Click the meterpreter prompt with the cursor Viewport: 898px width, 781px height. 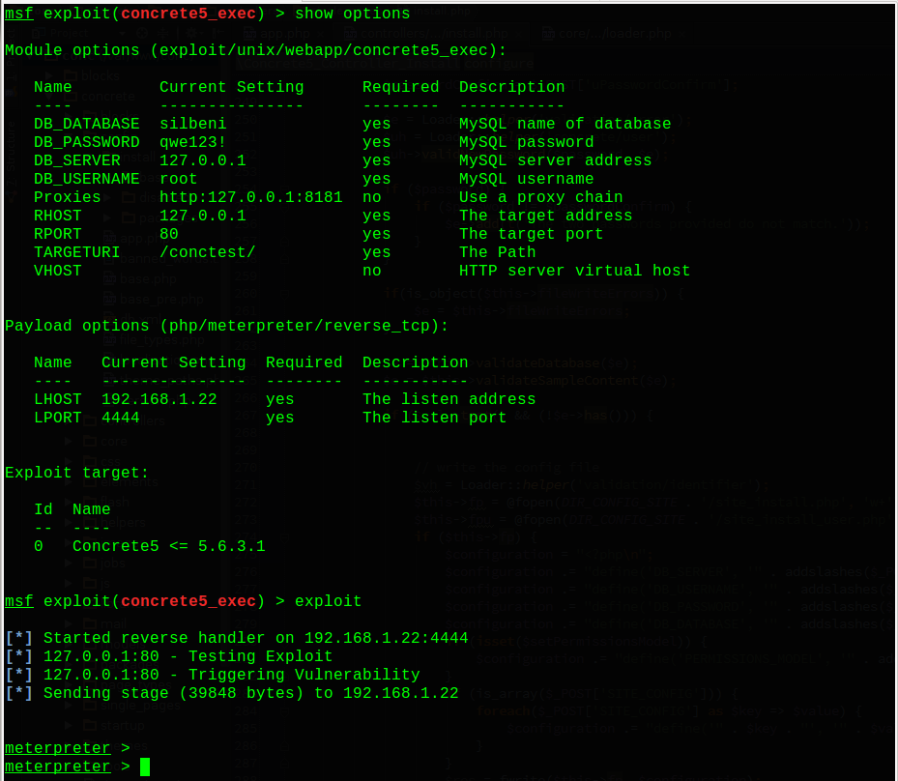click(x=77, y=767)
